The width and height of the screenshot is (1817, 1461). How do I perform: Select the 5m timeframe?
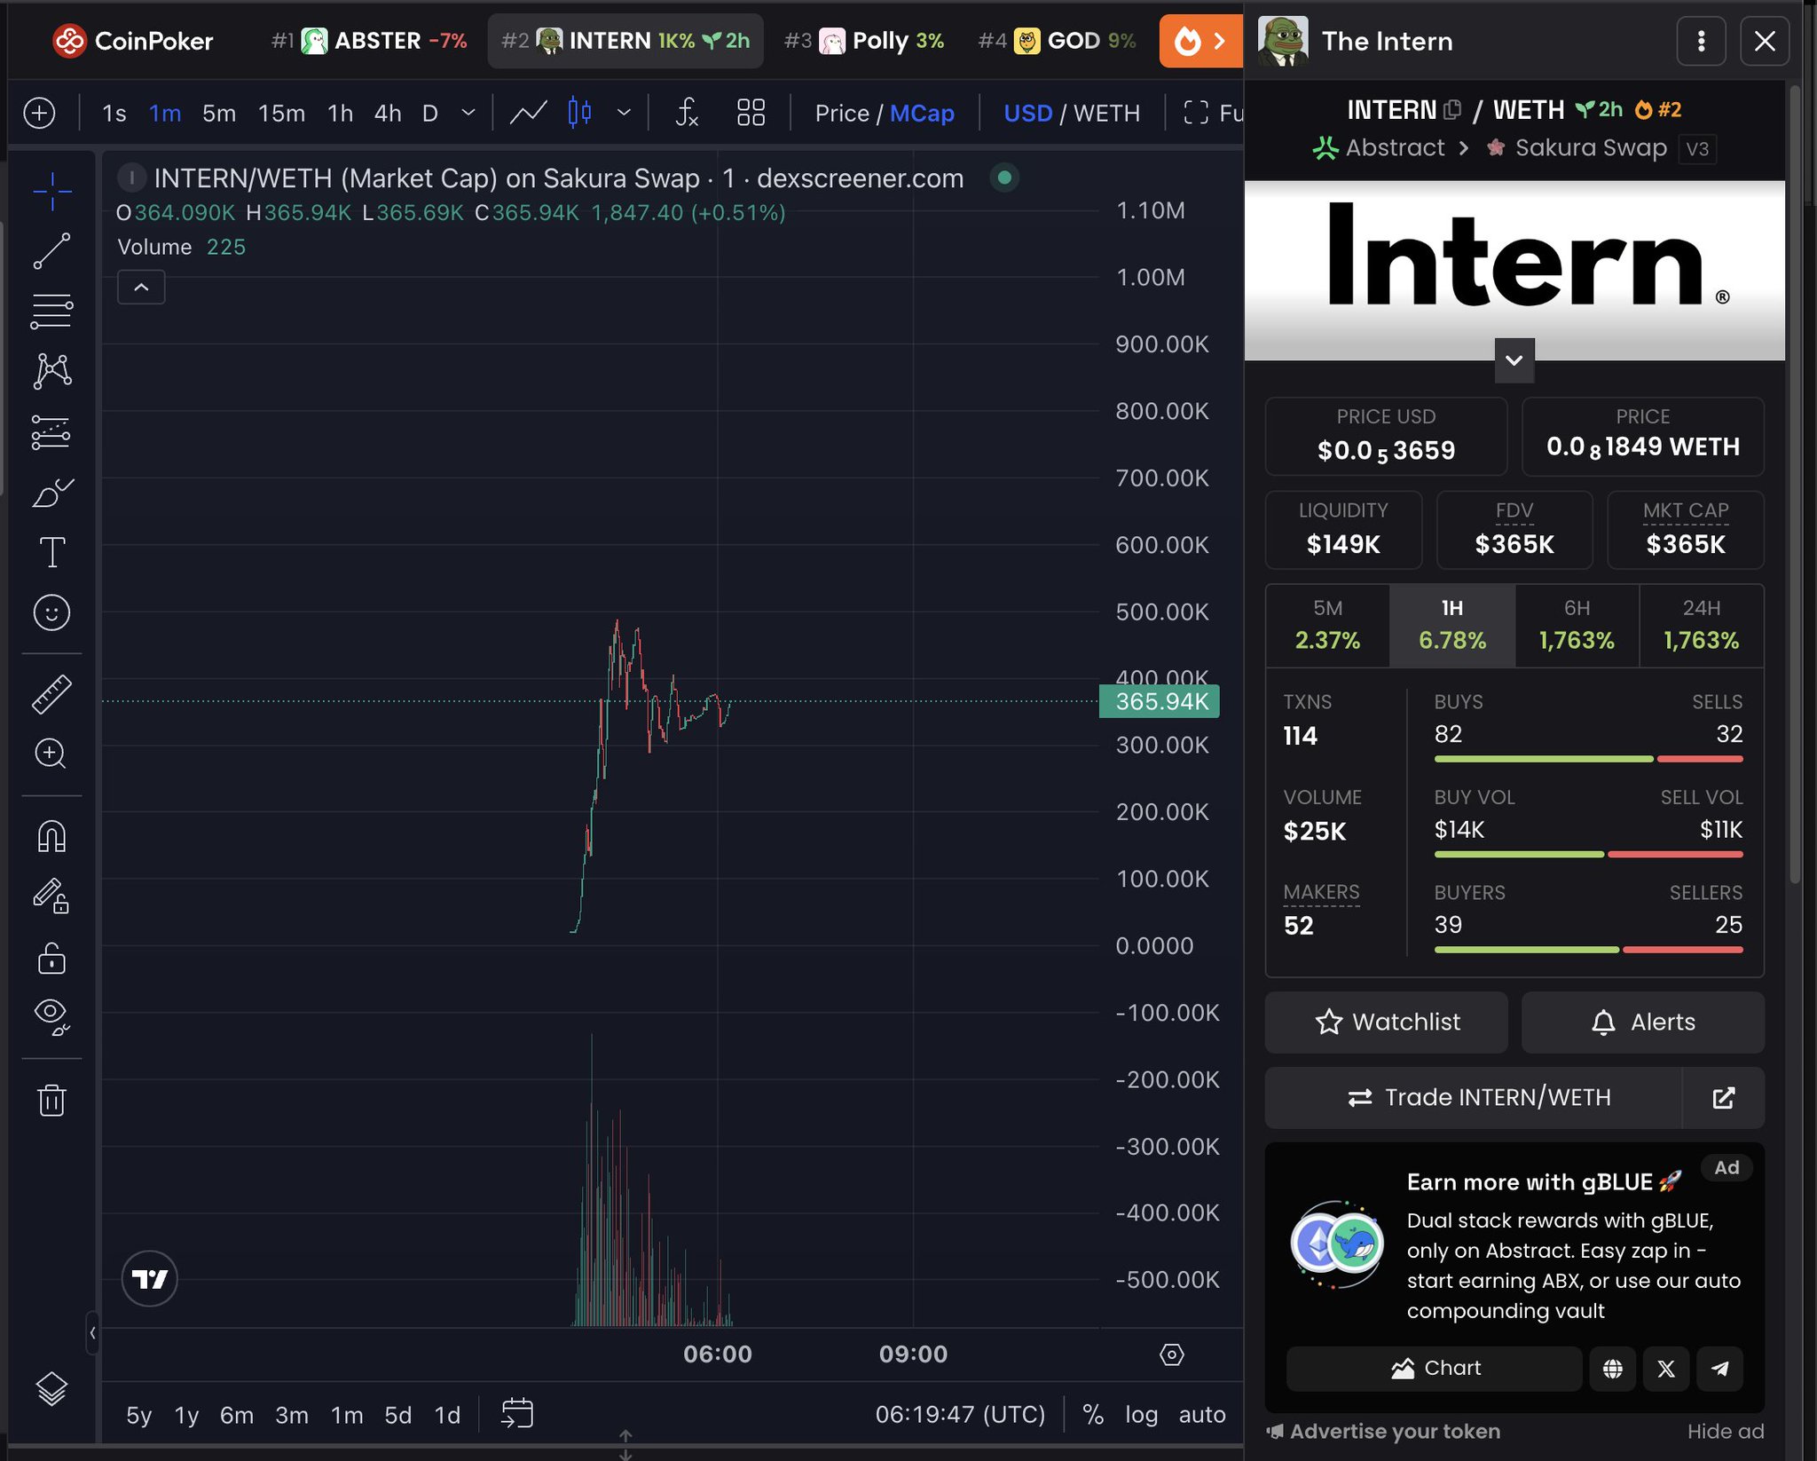click(x=218, y=113)
